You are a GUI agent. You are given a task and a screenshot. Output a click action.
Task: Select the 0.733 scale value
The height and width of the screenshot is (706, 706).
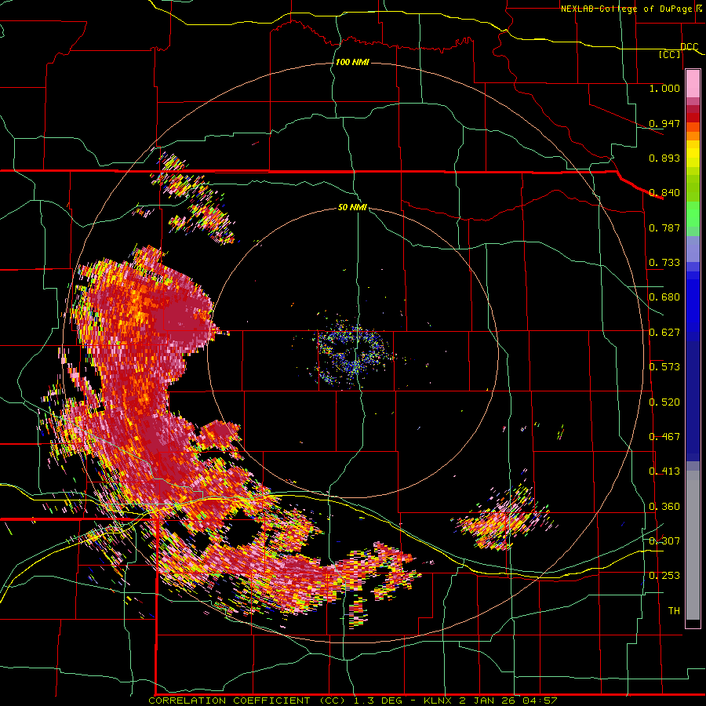pyautogui.click(x=664, y=263)
